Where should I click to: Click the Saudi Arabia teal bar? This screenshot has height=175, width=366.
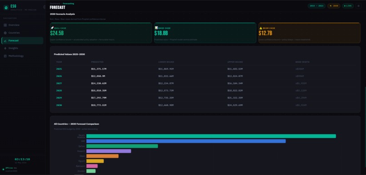211,136
